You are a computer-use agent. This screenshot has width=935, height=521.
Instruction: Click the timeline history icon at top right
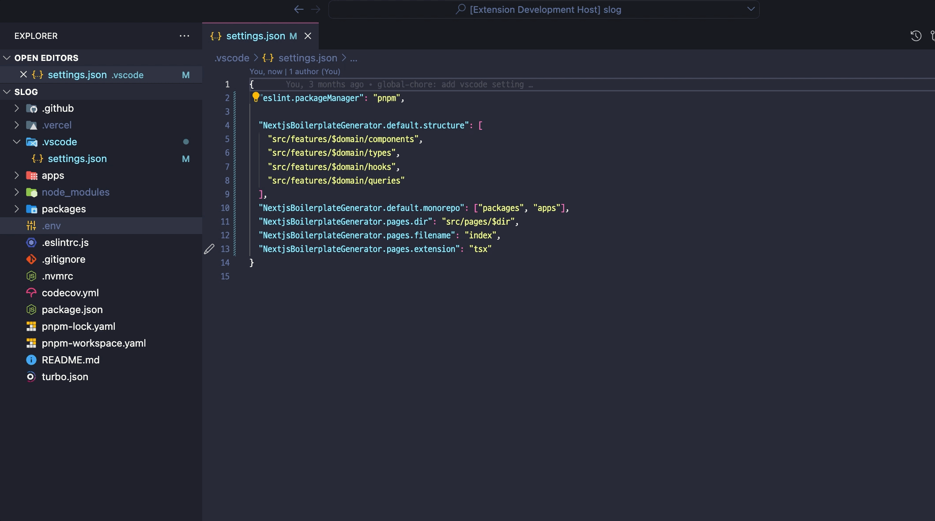(x=916, y=36)
